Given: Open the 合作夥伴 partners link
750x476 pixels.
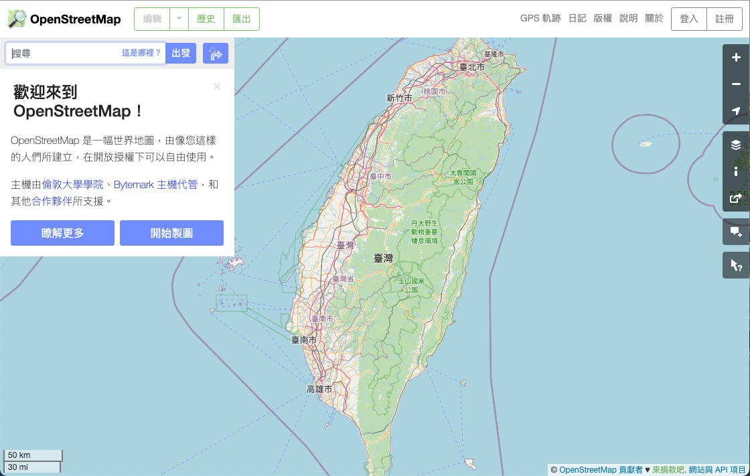Looking at the screenshot, I should coord(52,202).
